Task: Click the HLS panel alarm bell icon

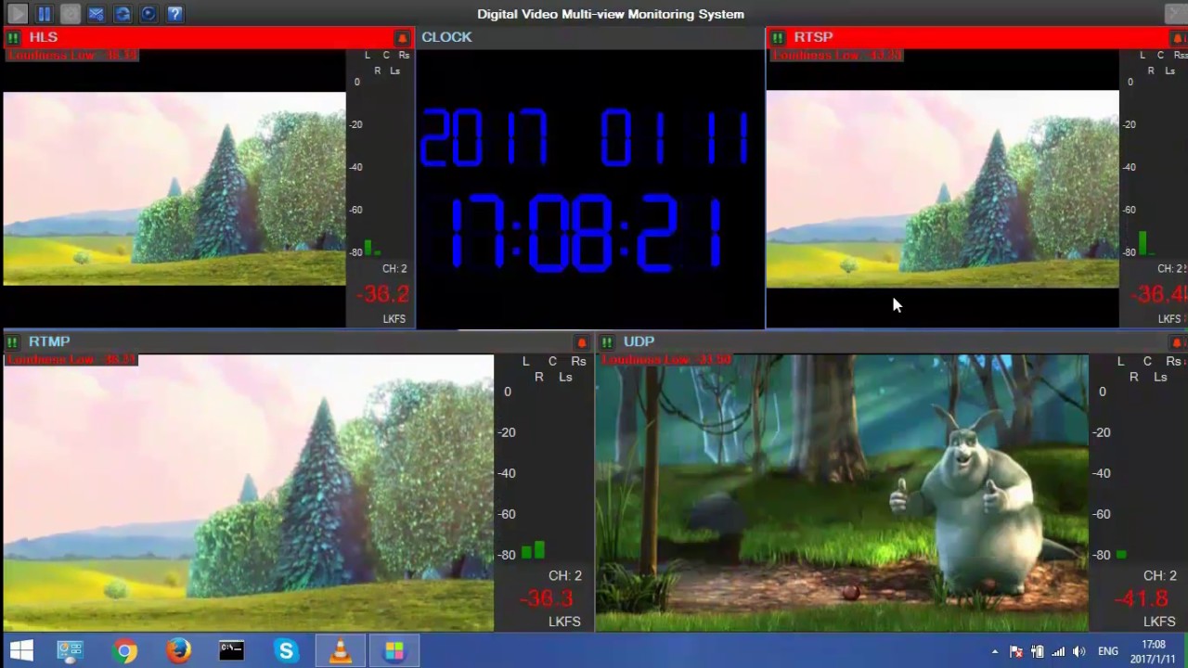Action: [x=402, y=38]
